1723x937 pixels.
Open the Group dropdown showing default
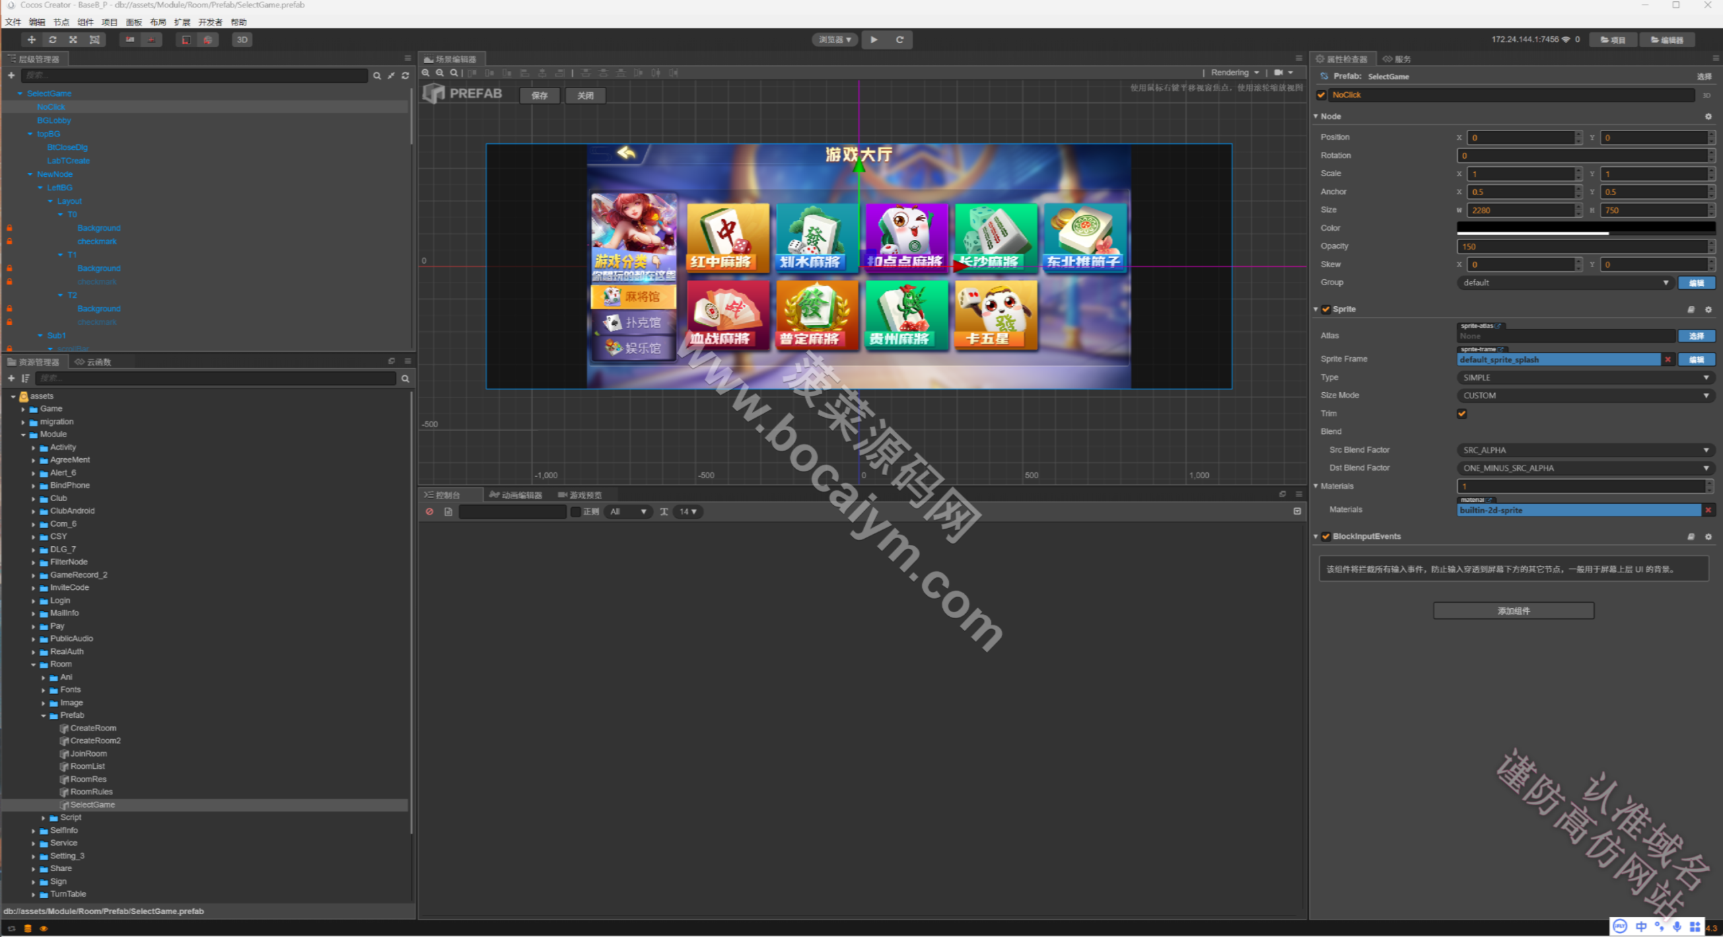tap(1565, 283)
